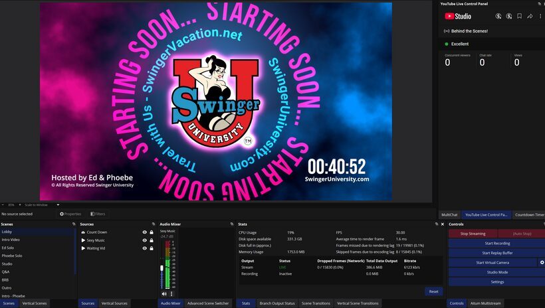Click the Sexy Music audio level meter
Viewport: 545px width, 308px height.
tap(168, 264)
